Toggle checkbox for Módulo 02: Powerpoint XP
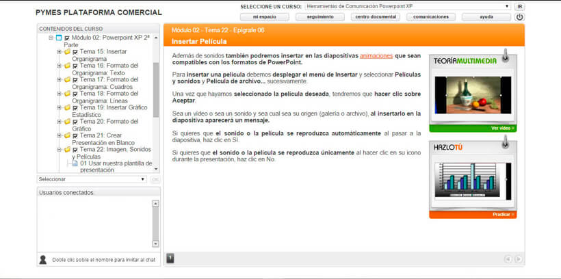The width and height of the screenshot is (561, 279). (67, 38)
